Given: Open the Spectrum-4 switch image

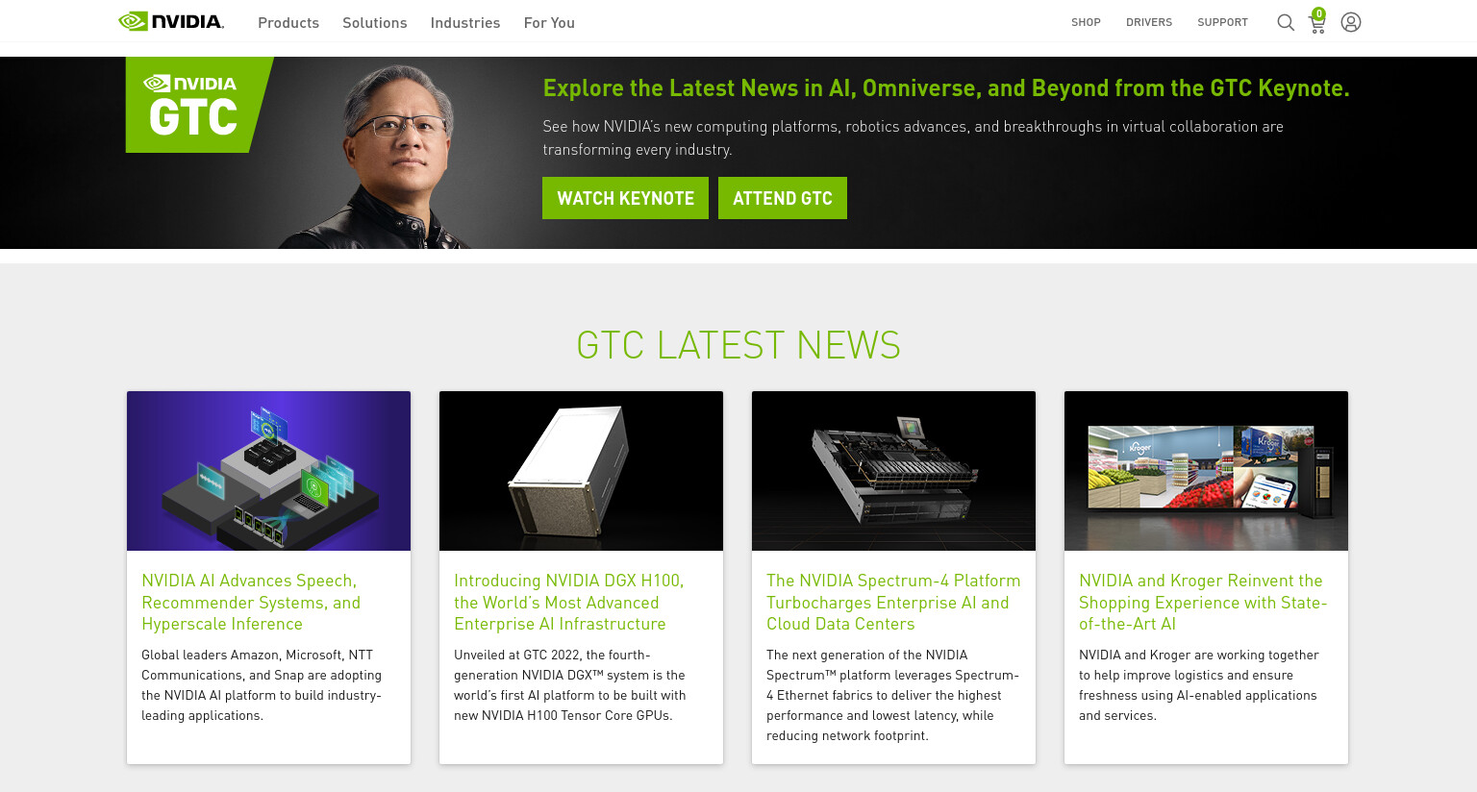Looking at the screenshot, I should point(893,471).
